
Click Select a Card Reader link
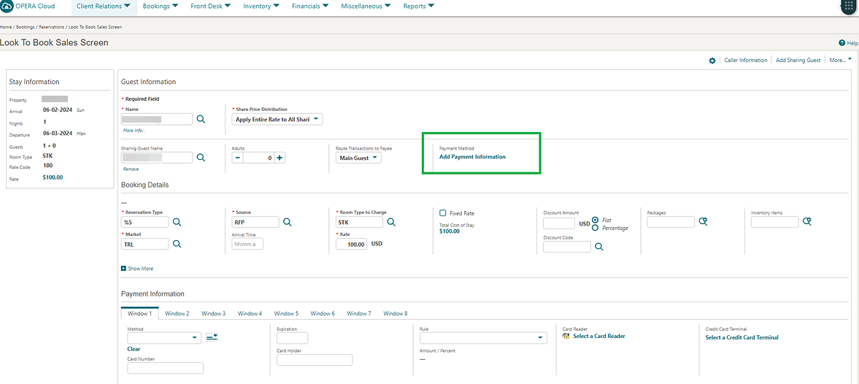pyautogui.click(x=598, y=337)
